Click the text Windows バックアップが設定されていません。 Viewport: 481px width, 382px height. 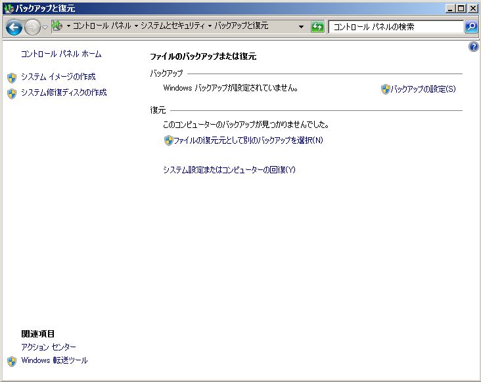[x=231, y=88]
